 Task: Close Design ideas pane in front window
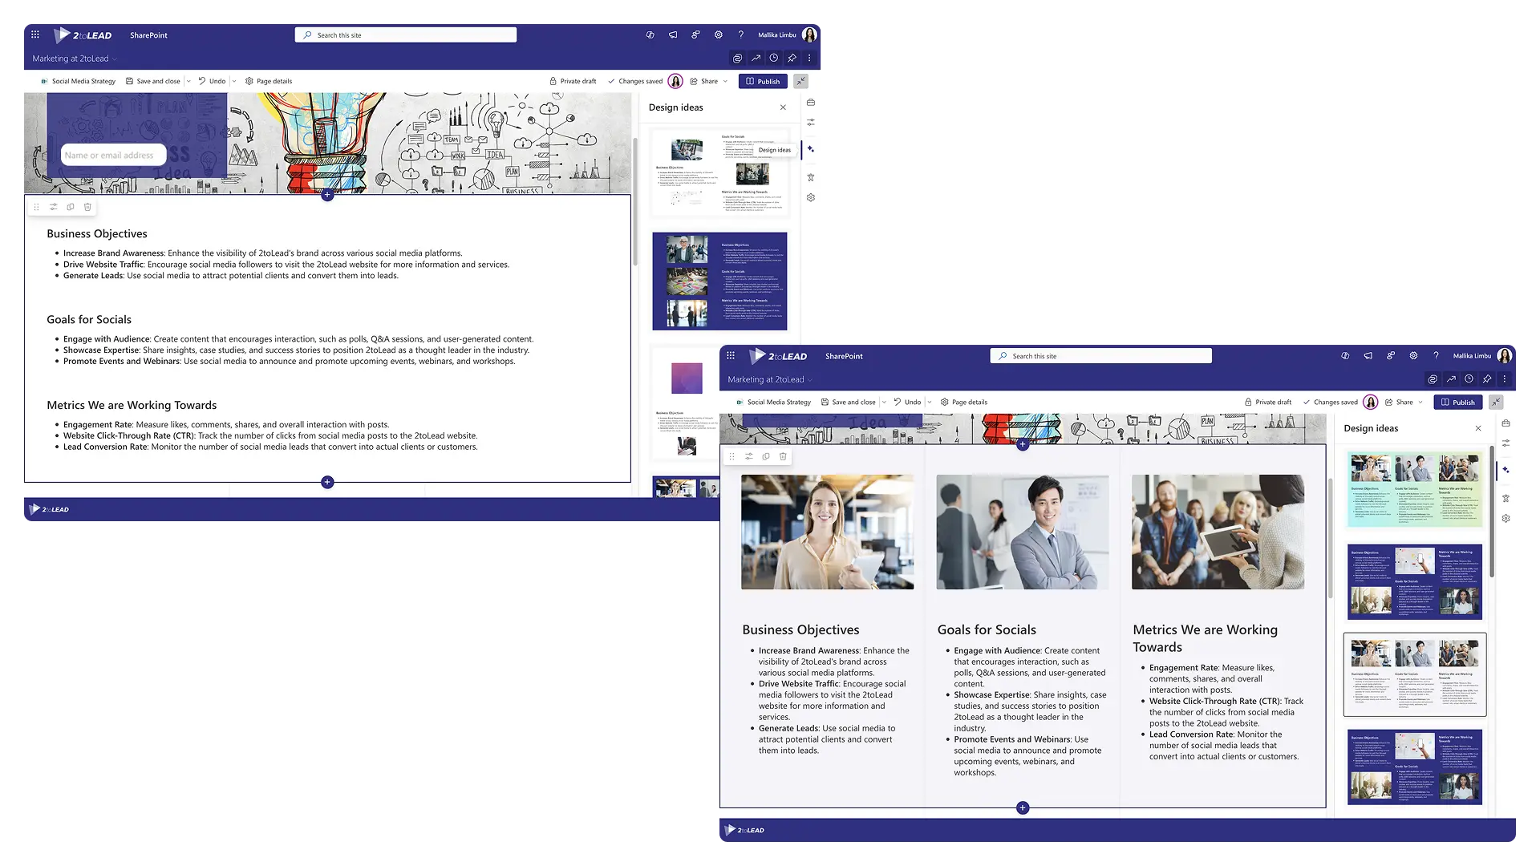(x=1478, y=428)
